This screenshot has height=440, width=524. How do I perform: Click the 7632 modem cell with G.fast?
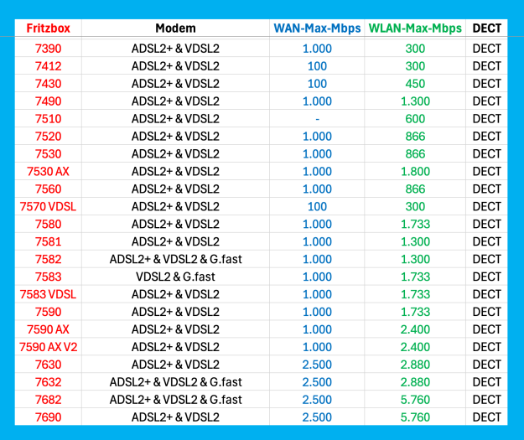[x=175, y=382]
